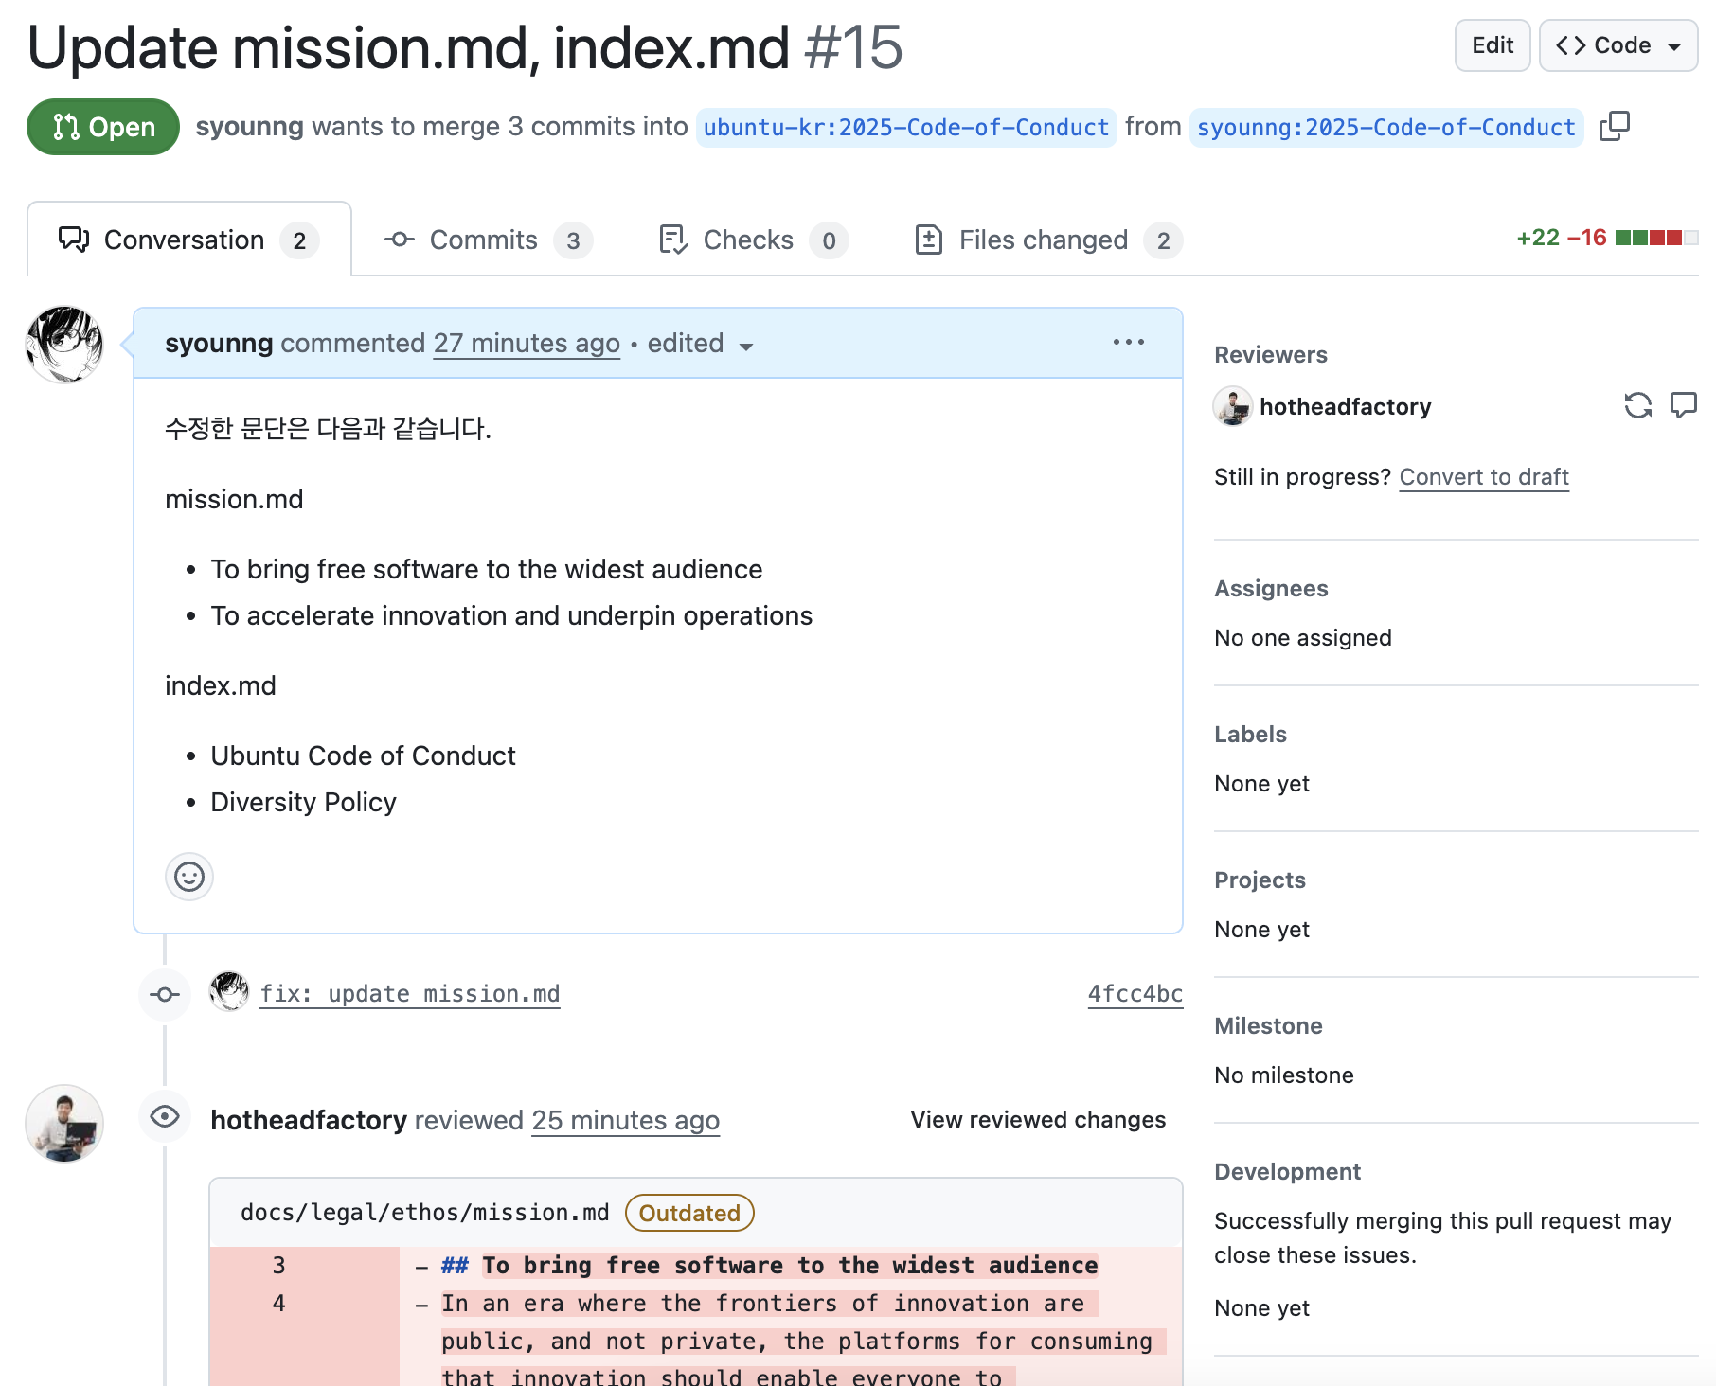This screenshot has height=1386, width=1716.
Task: Click the diffstat color bar
Action: tap(1656, 238)
